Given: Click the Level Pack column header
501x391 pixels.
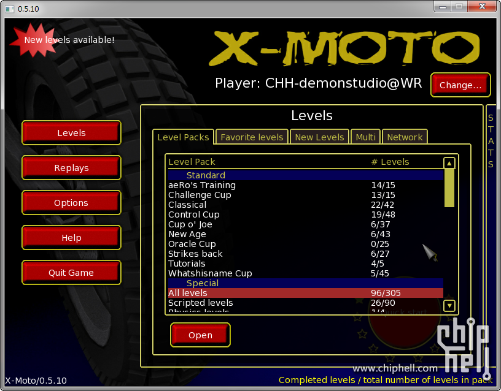Looking at the screenshot, I should pyautogui.click(x=192, y=162).
